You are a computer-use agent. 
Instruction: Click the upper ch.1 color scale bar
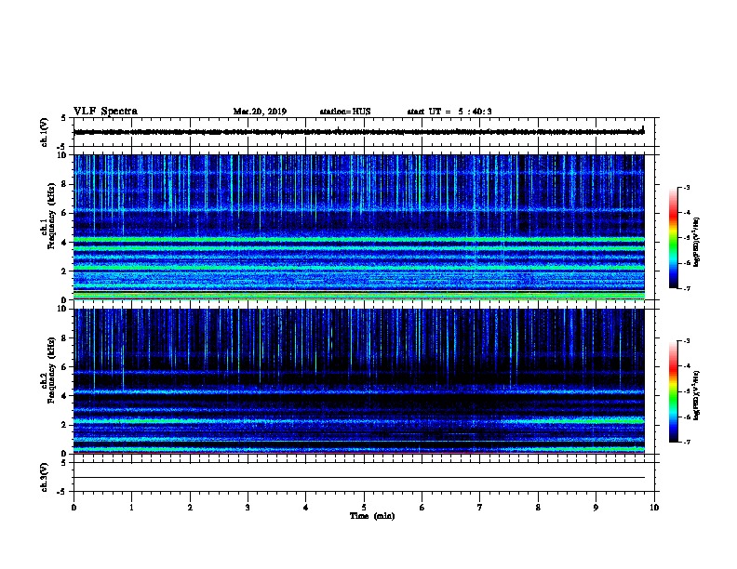673,238
